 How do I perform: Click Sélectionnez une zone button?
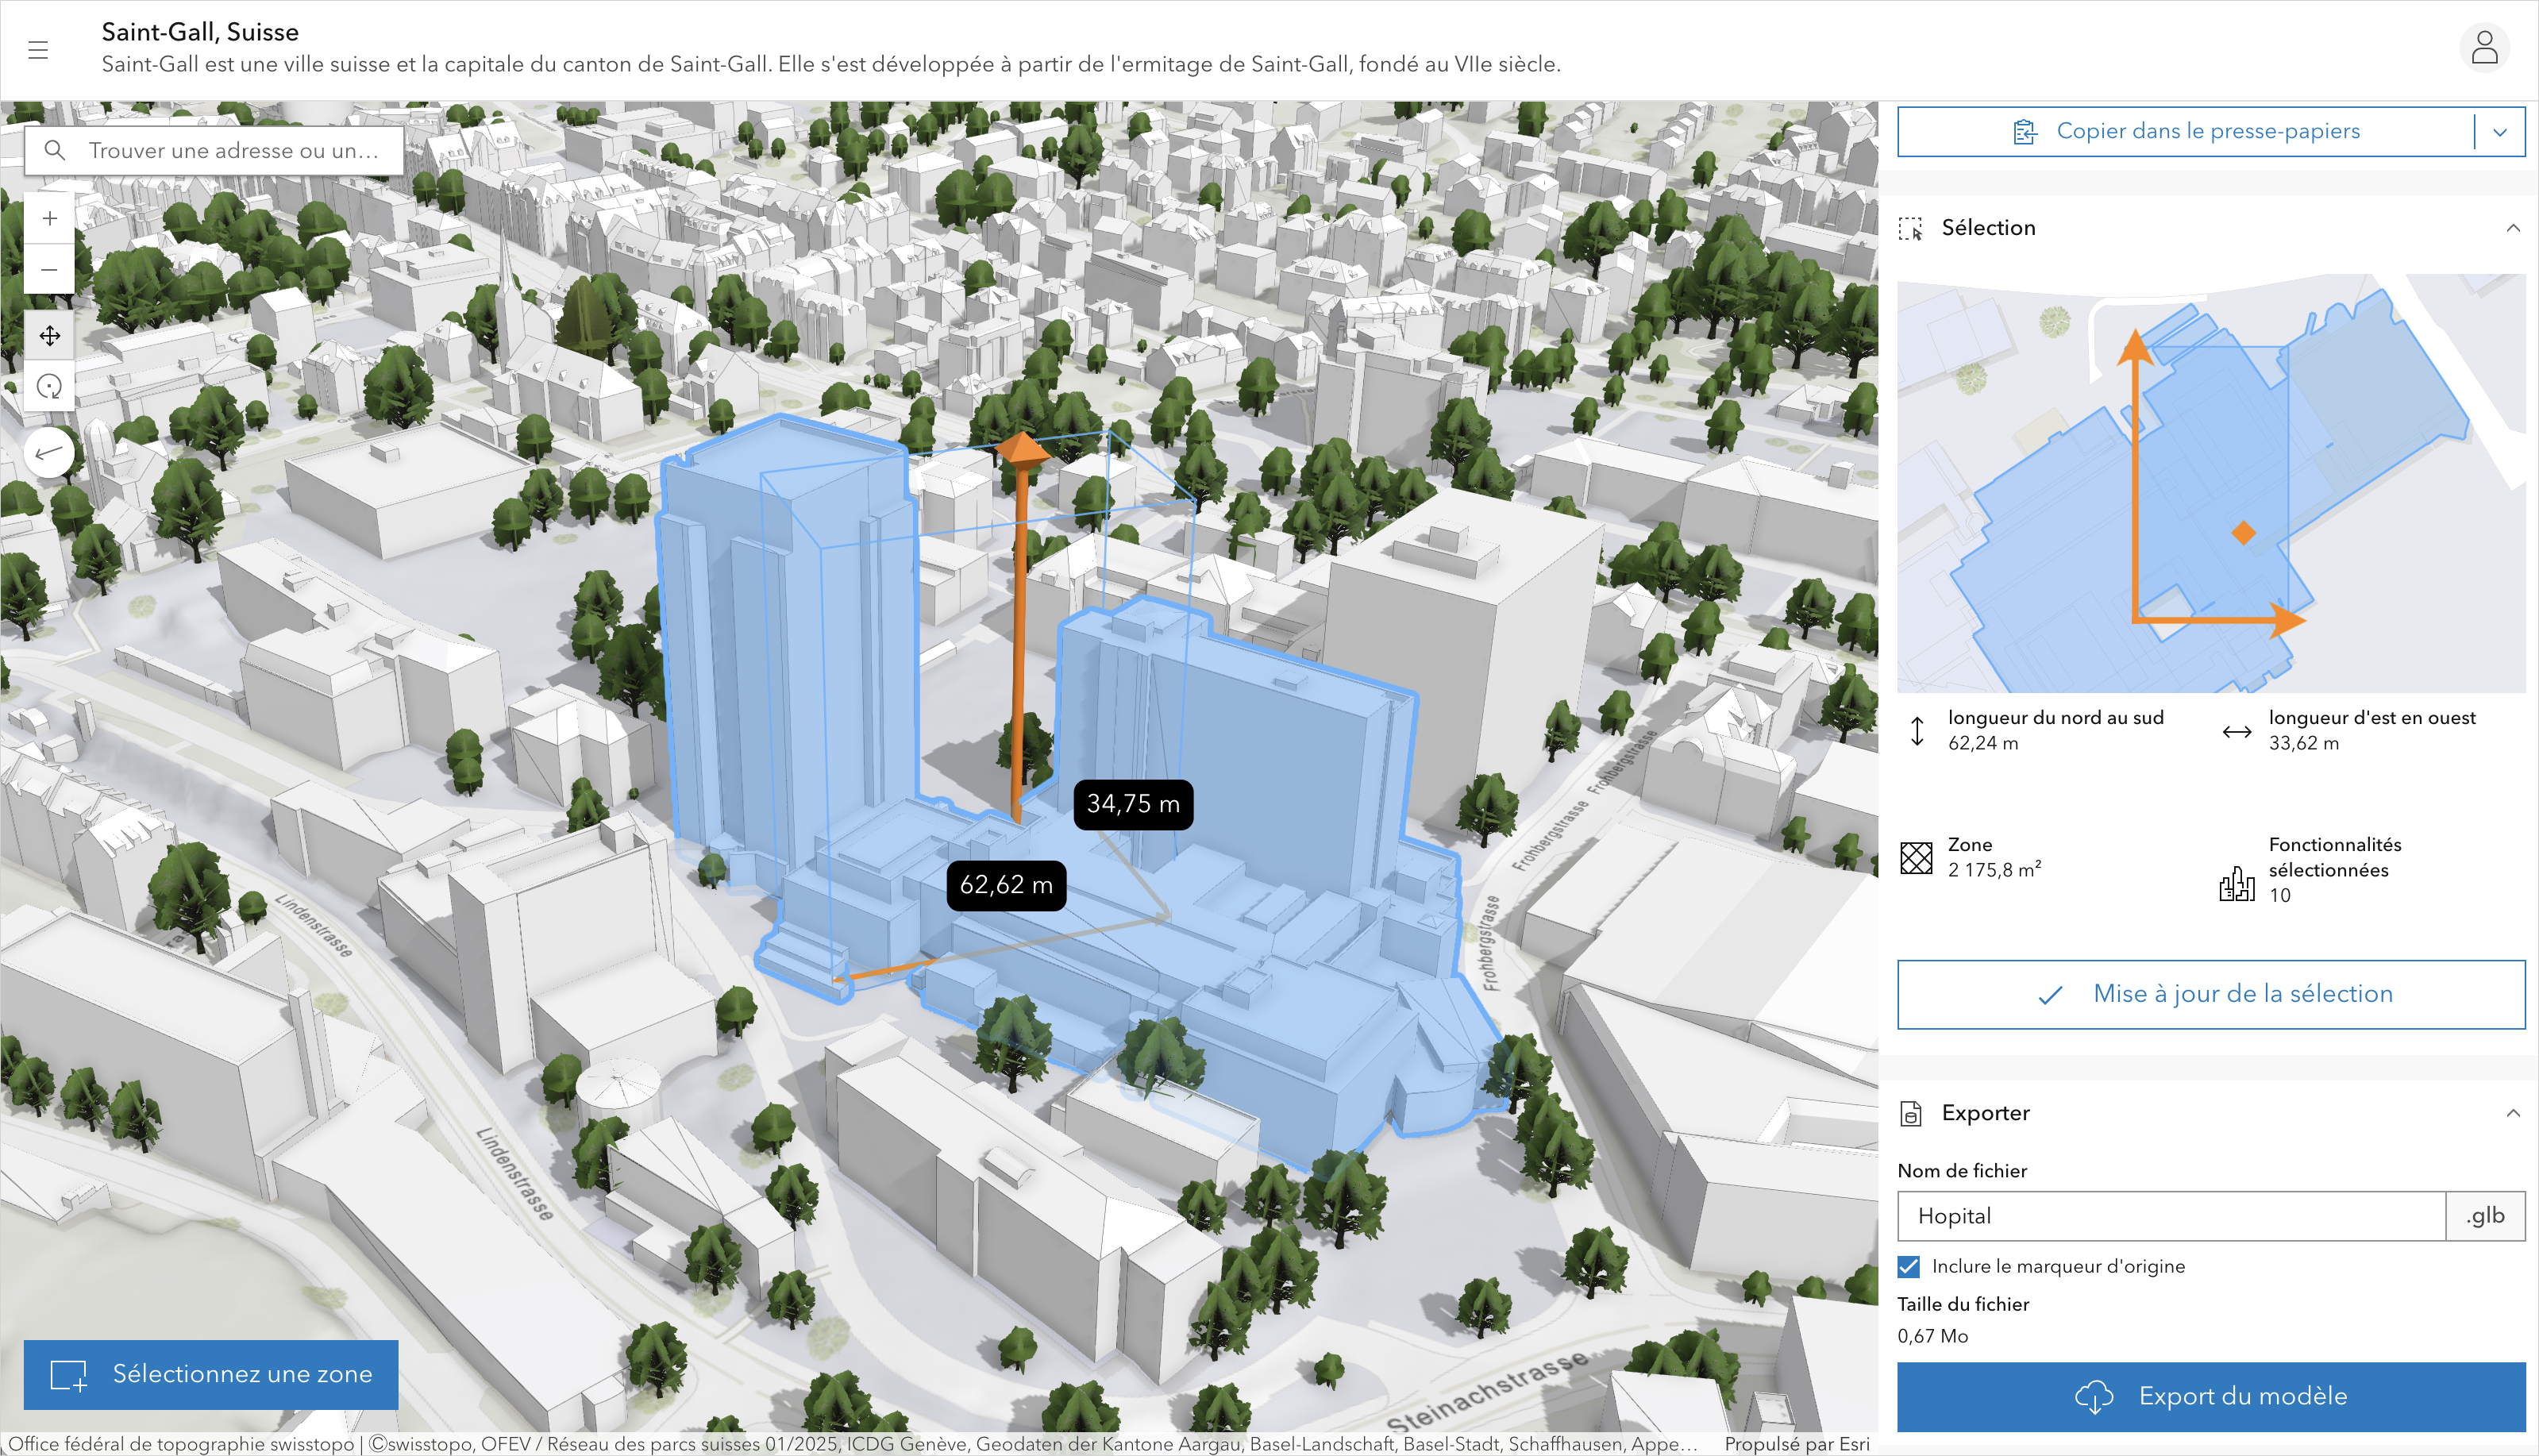(x=211, y=1375)
